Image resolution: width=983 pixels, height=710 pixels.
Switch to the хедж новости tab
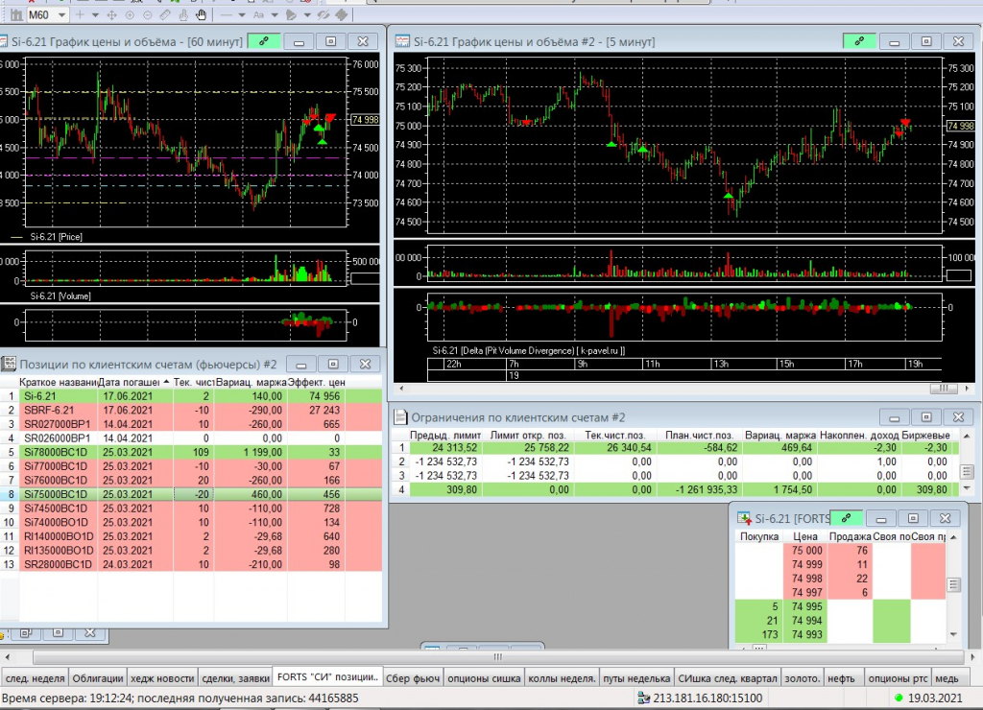point(162,678)
